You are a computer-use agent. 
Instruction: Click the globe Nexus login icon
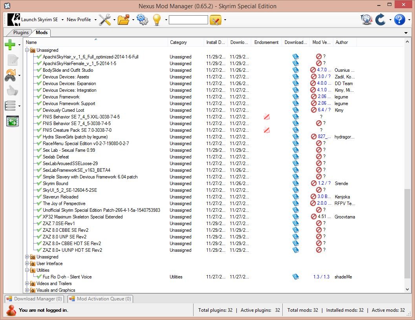(x=367, y=20)
